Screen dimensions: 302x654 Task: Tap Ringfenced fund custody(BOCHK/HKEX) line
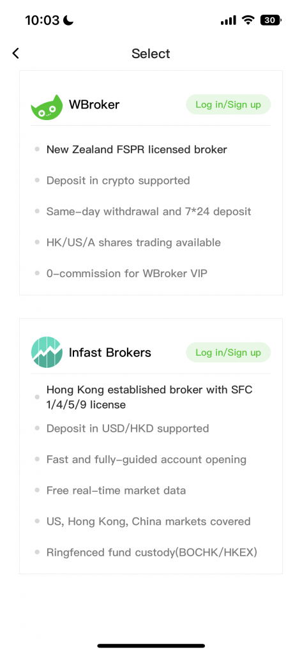[152, 552]
